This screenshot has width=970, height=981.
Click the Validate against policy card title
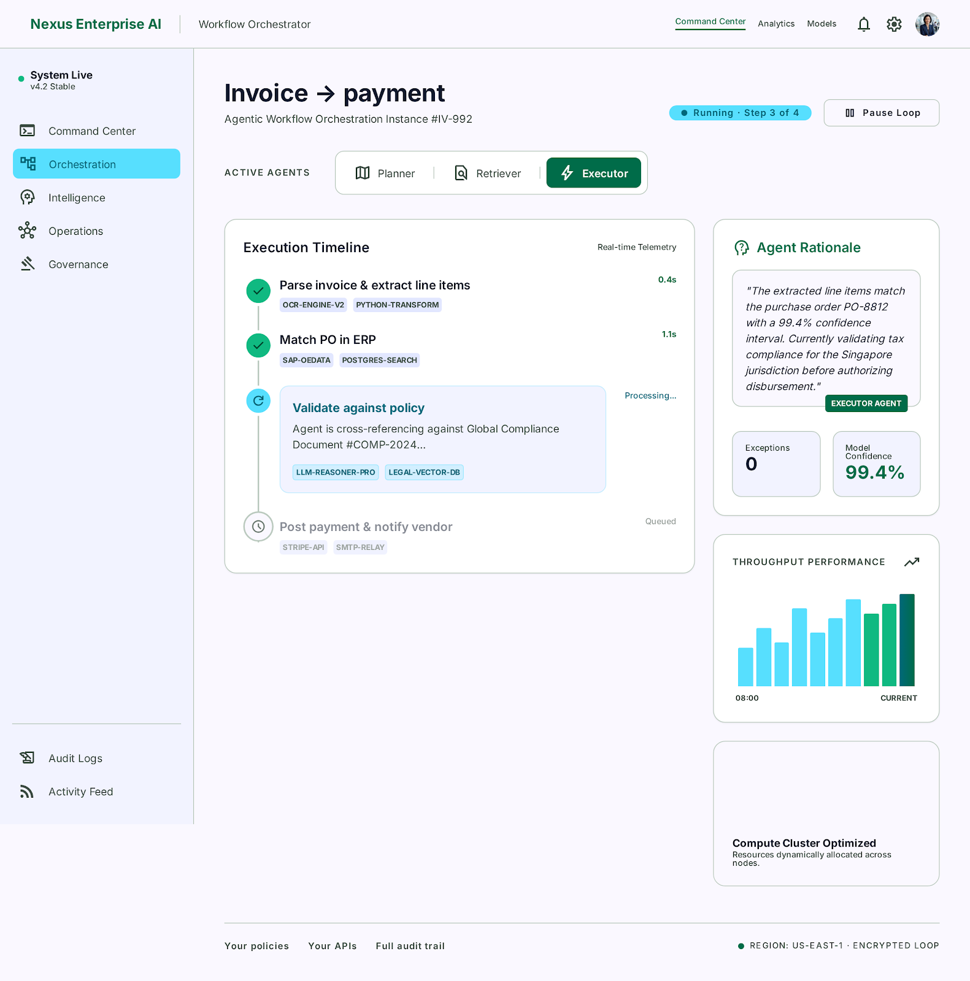(358, 408)
